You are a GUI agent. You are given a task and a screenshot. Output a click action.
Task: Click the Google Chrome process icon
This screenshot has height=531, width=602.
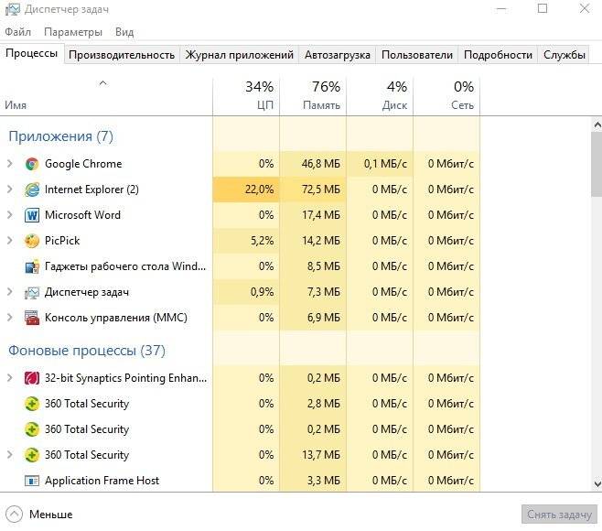tap(32, 164)
